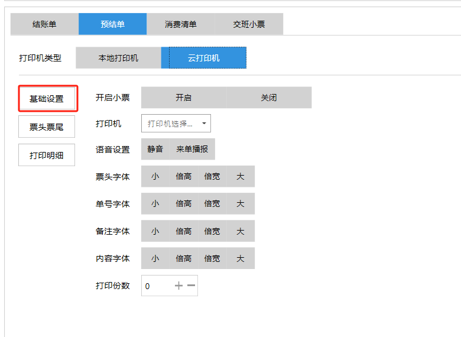The height and width of the screenshot is (337, 461).
Task: Enable 来单播报 voice announcement
Action: click(192, 150)
